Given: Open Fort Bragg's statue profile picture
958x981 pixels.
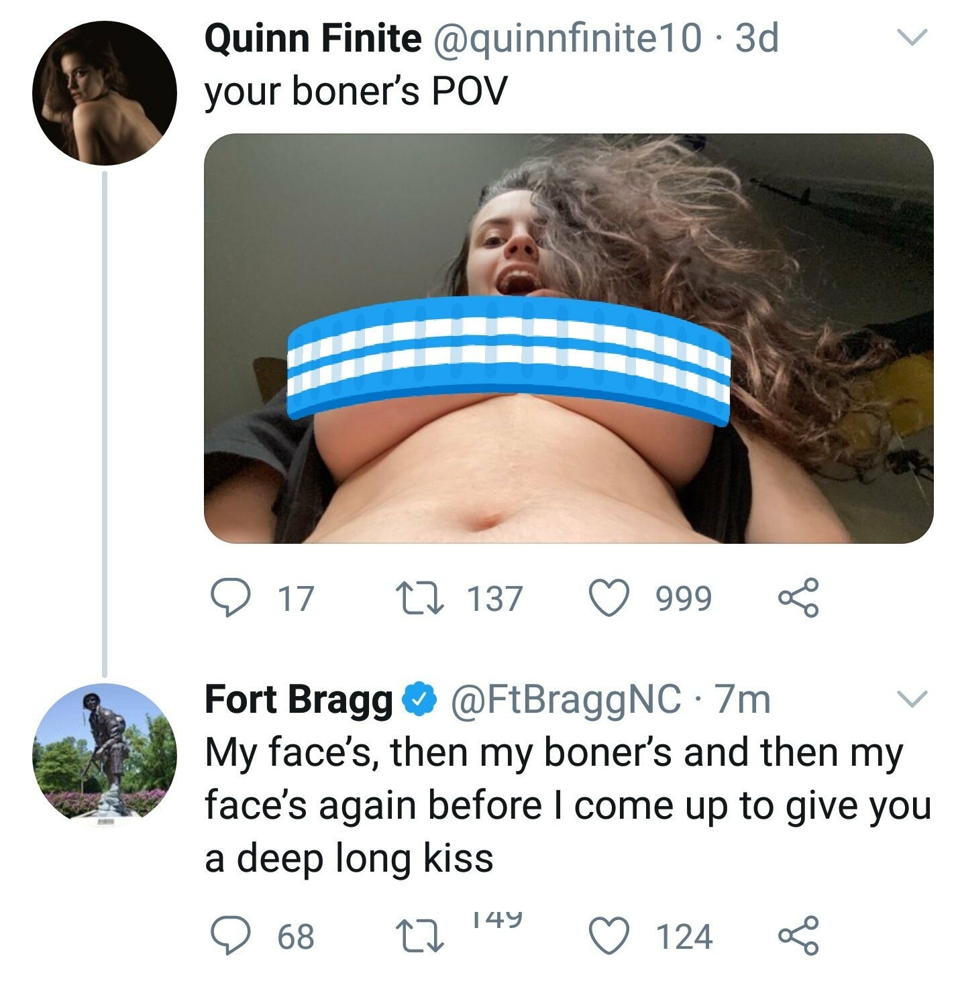Looking at the screenshot, I should pyautogui.click(x=104, y=754).
